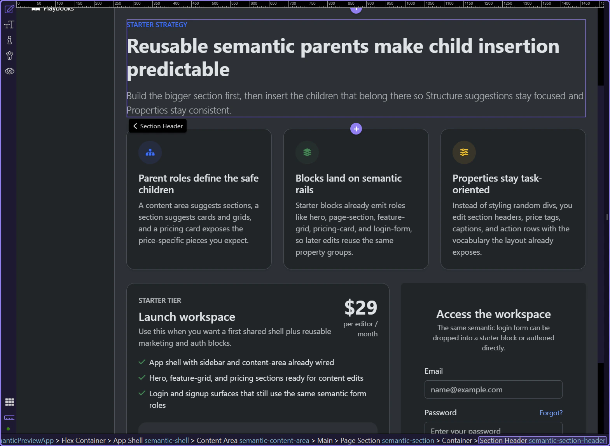
Task: Select Flex Container in the breadcrumb
Action: (x=84, y=441)
